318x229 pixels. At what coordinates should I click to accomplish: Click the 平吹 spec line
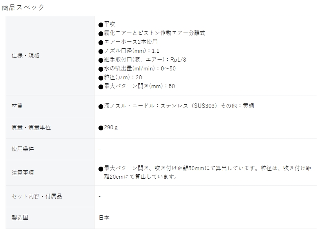107,24
